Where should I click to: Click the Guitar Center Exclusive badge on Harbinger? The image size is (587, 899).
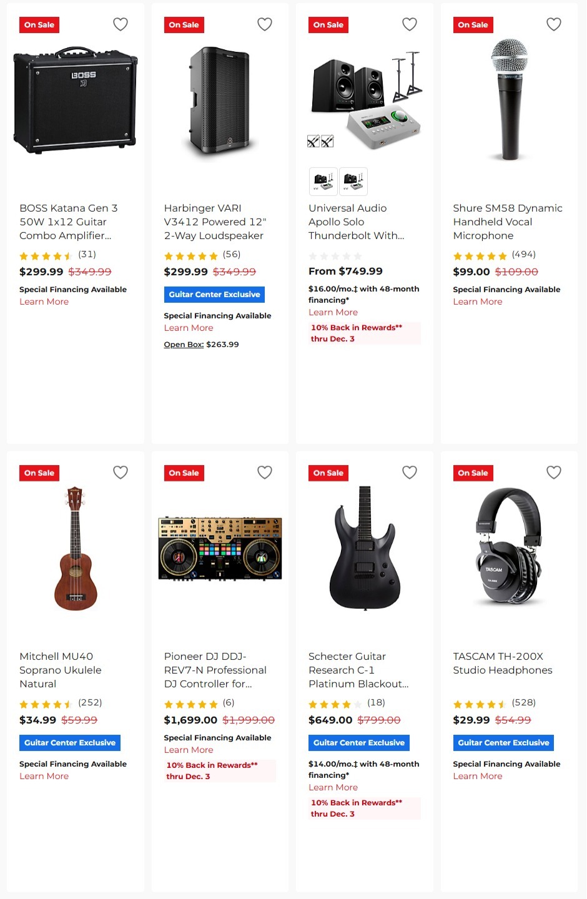coord(214,294)
